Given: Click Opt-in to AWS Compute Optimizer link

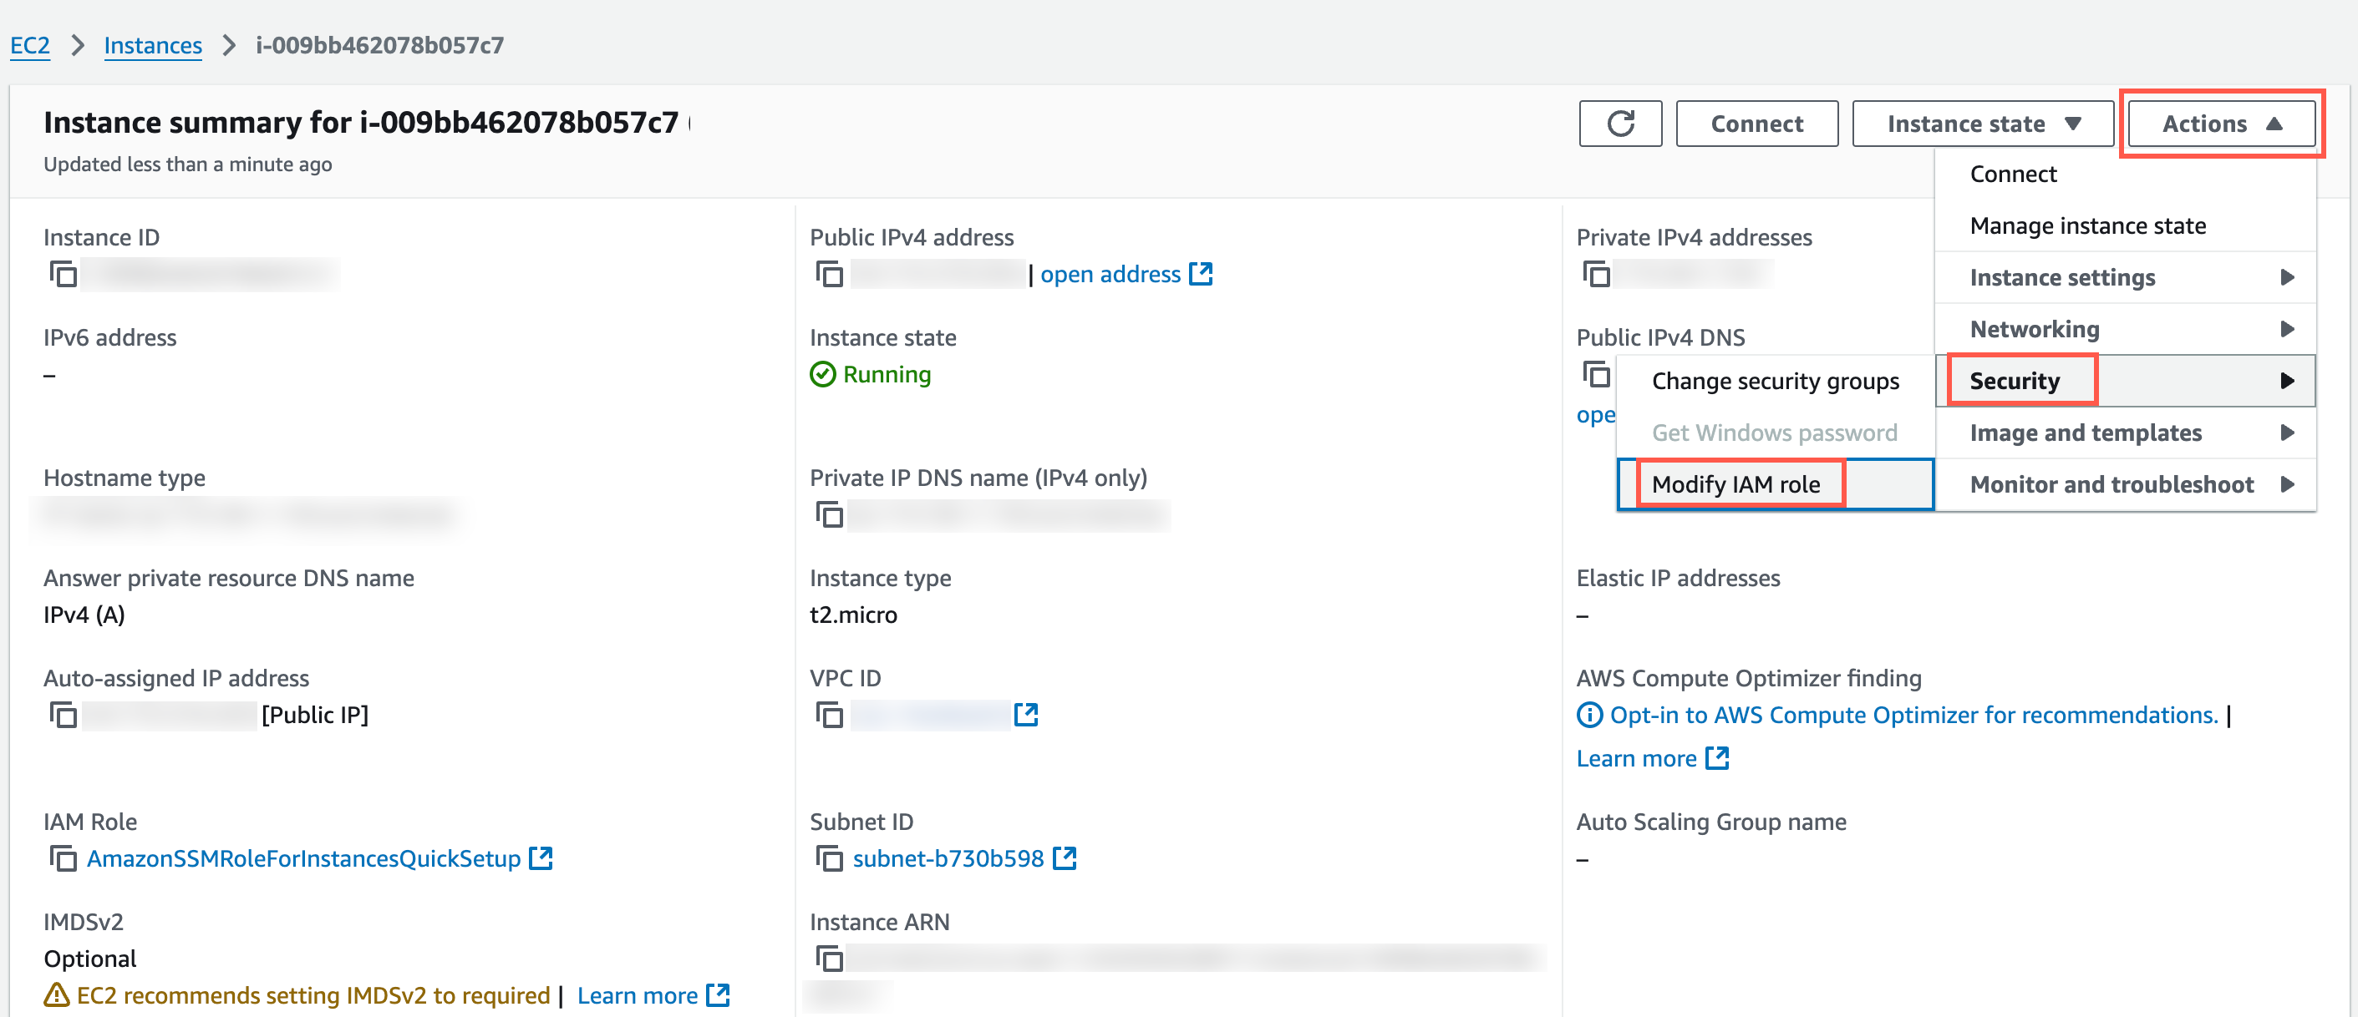Looking at the screenshot, I should 1913,714.
